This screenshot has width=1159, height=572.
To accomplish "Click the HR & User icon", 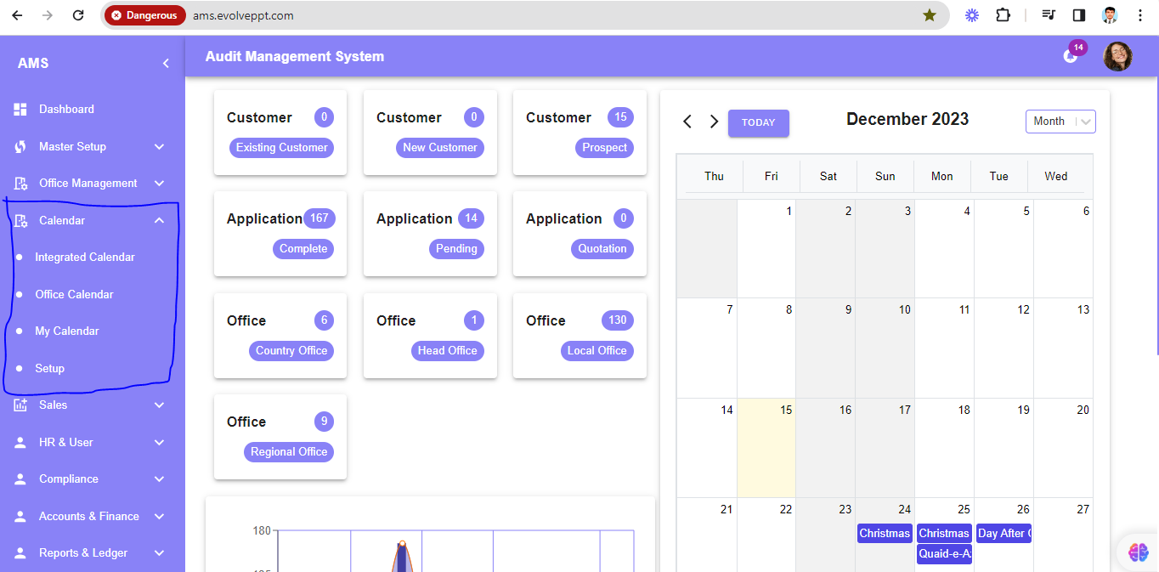I will 20,442.
